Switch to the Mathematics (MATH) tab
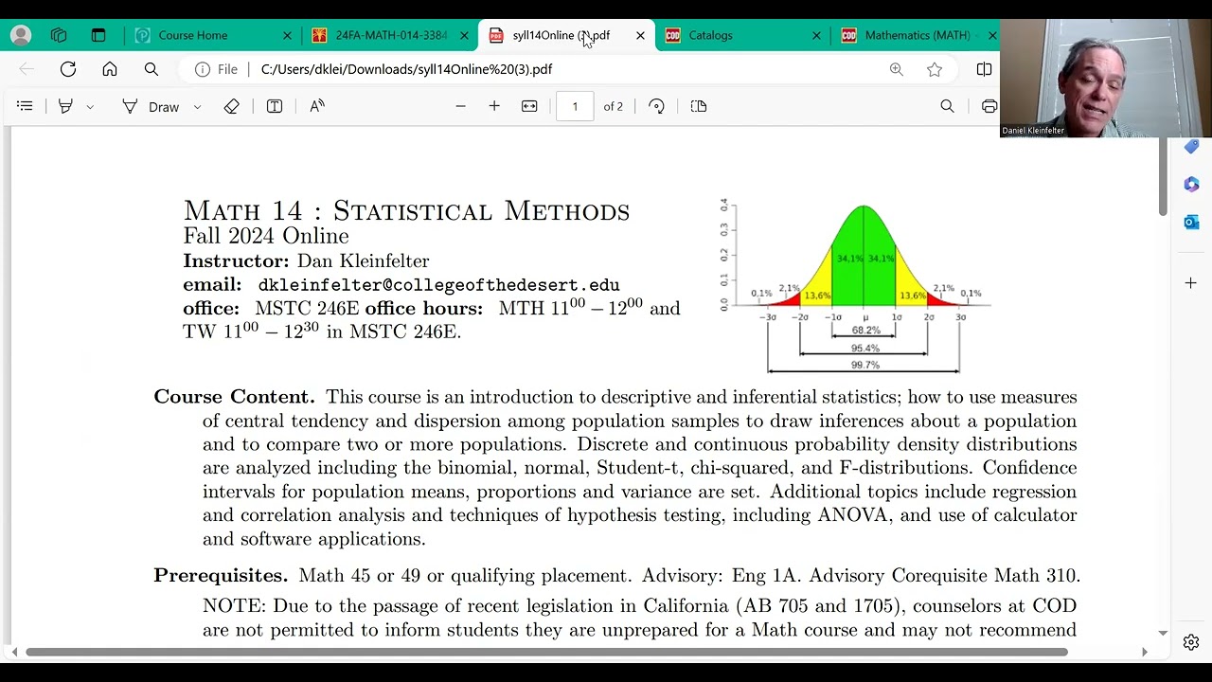This screenshot has height=682, width=1212. (x=917, y=35)
